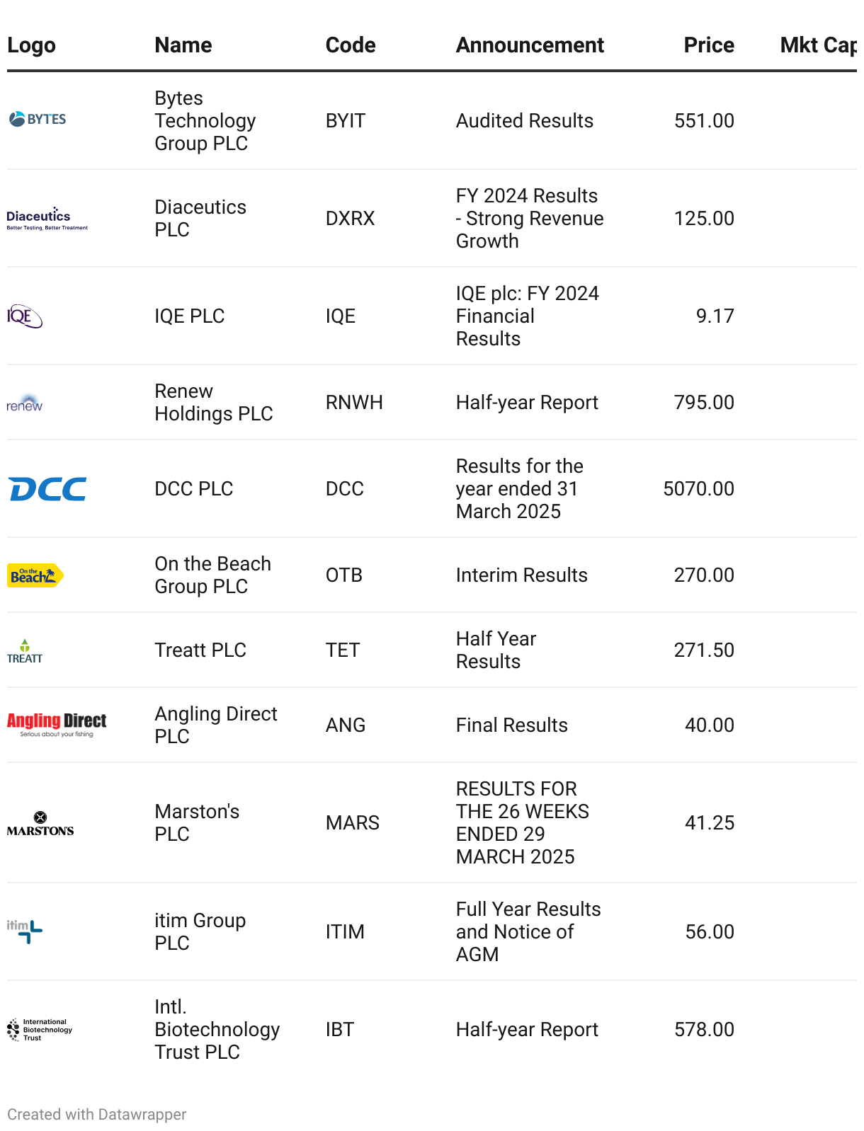Image resolution: width=864 pixels, height=1131 pixels.
Task: Click the Treatt logo
Action: [25, 650]
